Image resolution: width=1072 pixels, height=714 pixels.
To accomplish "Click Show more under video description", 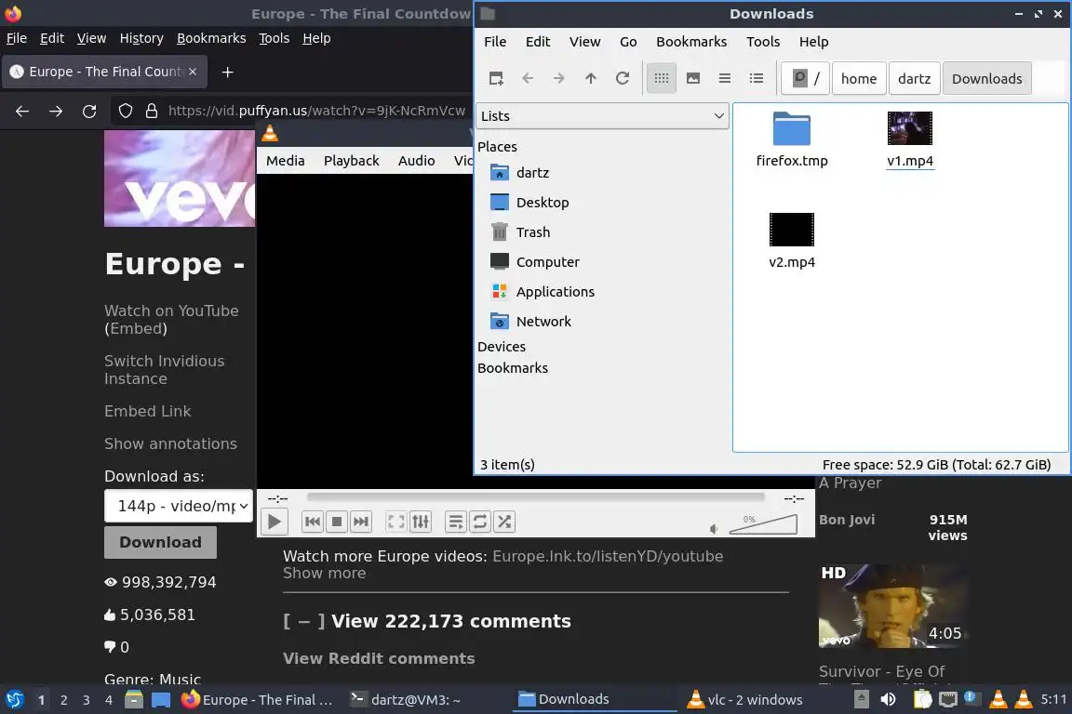I will coord(325,574).
